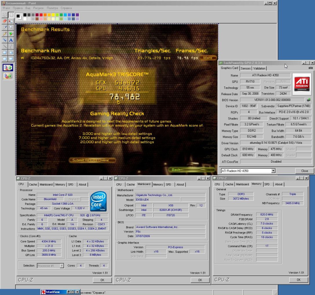
Task: Pick the purple color swatch in the top row
Action: pos(77,15)
